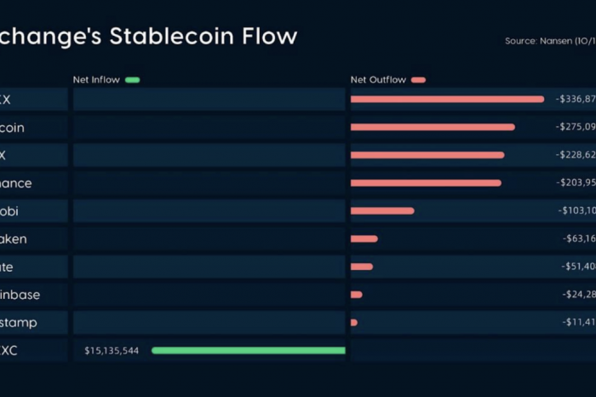
Task: Select the Net Outflow legend label
Action: (378, 80)
